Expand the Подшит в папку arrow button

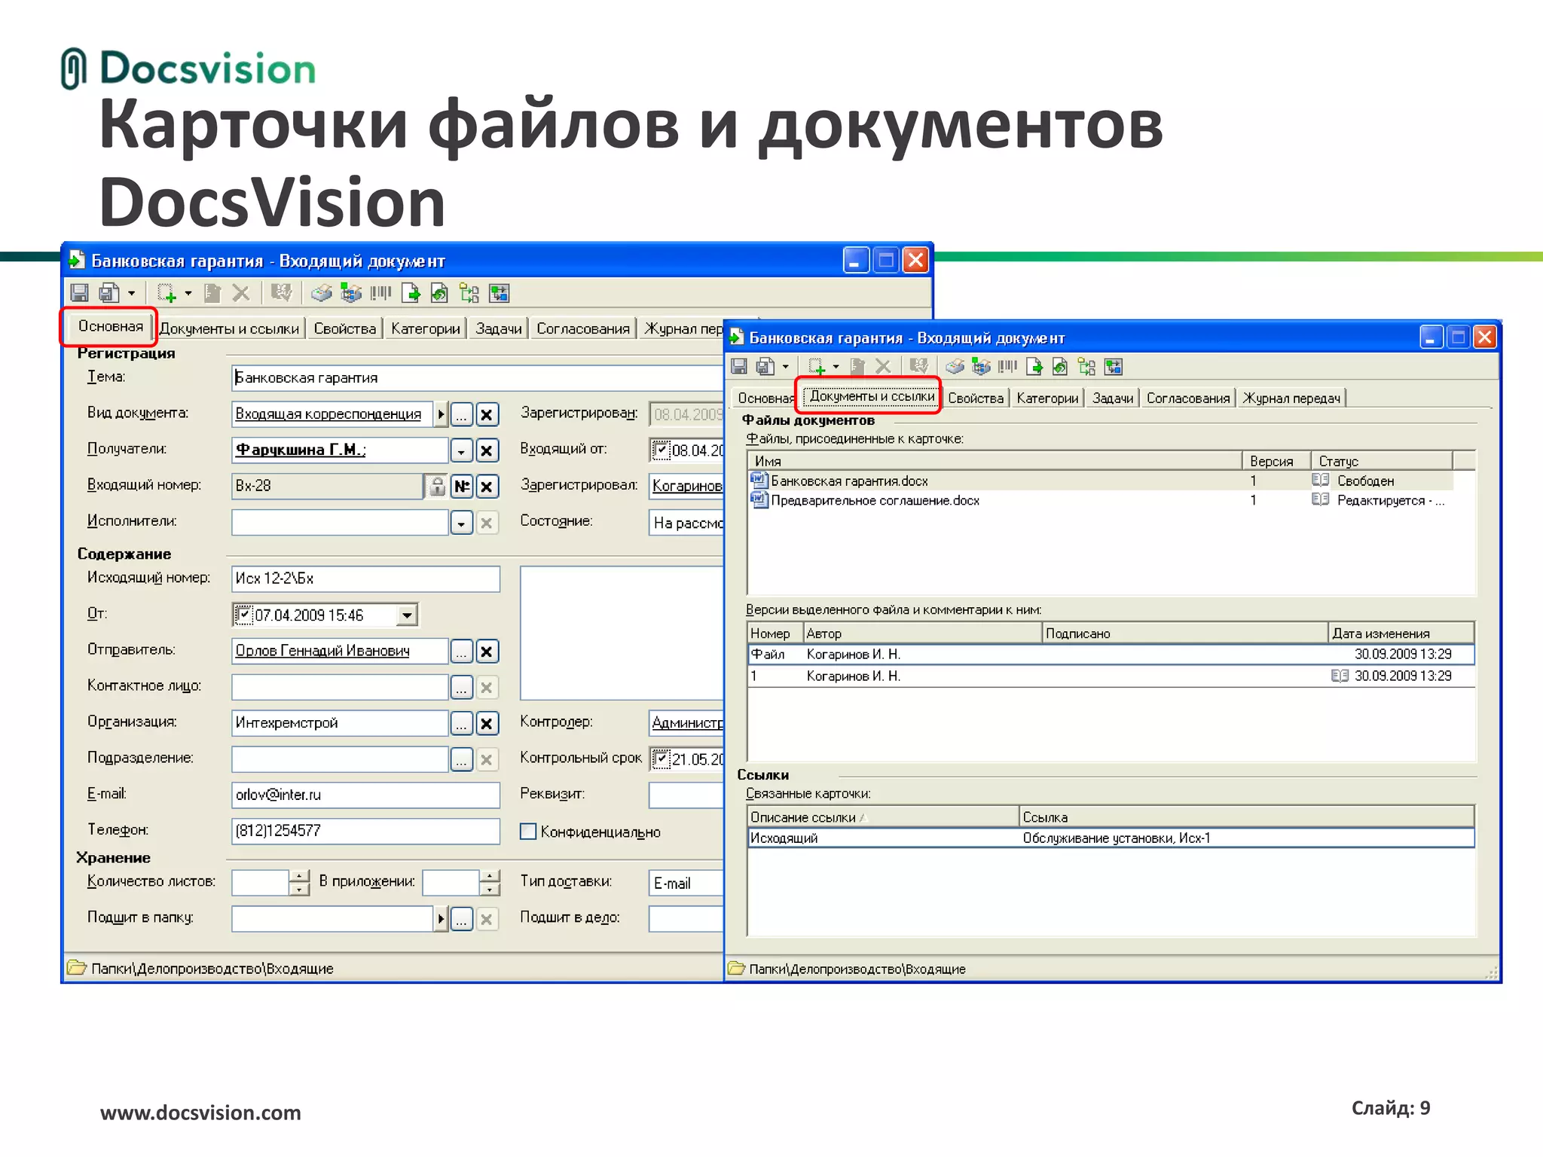coord(442,918)
